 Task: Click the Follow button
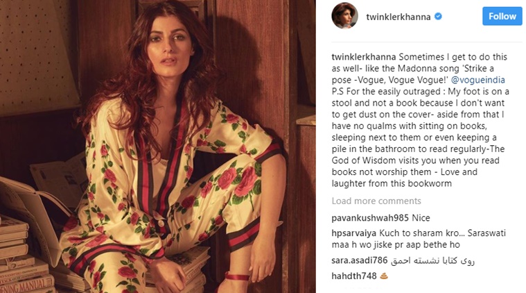tap(502, 16)
